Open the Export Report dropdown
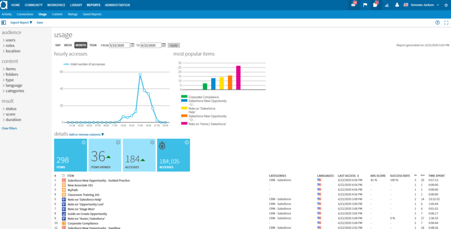The height and width of the screenshot is (229, 451). click(21, 23)
